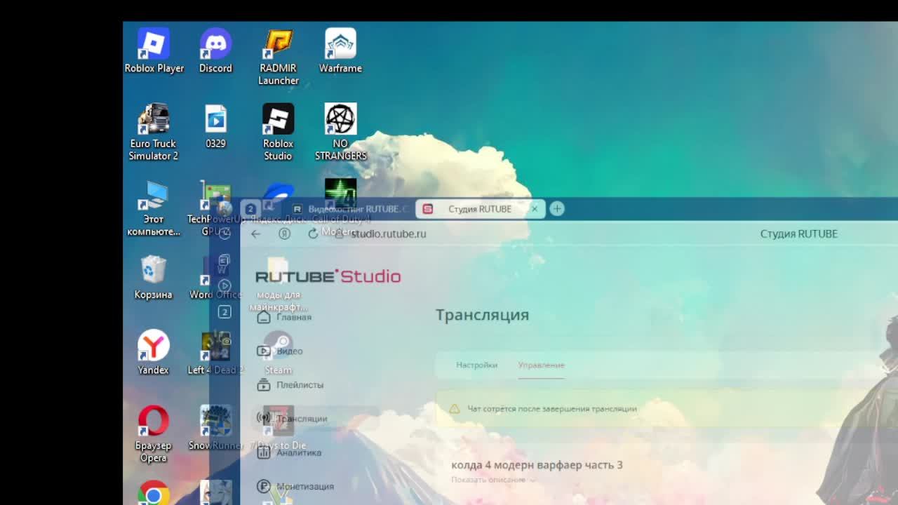
Task: Open the NO STRANGERS desktop icon
Action: [x=340, y=132]
